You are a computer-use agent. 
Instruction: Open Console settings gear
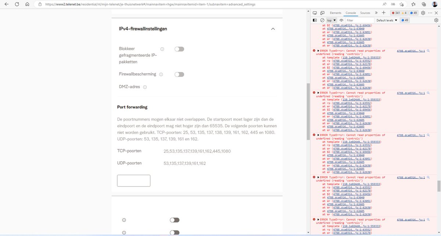[x=436, y=21]
